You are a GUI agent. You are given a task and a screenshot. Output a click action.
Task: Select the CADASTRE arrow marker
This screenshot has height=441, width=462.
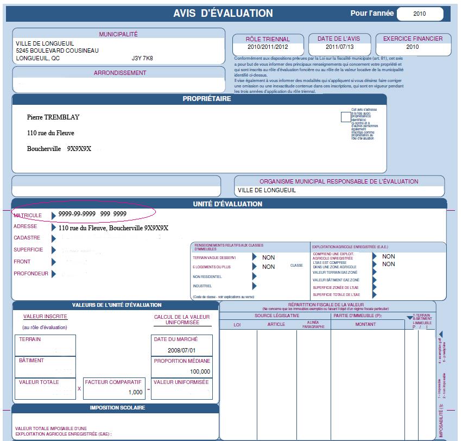53,238
